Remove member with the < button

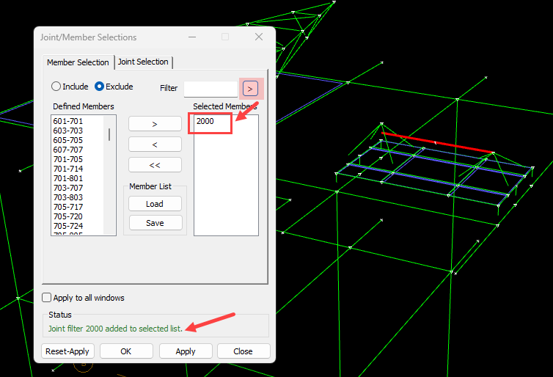[x=155, y=144]
